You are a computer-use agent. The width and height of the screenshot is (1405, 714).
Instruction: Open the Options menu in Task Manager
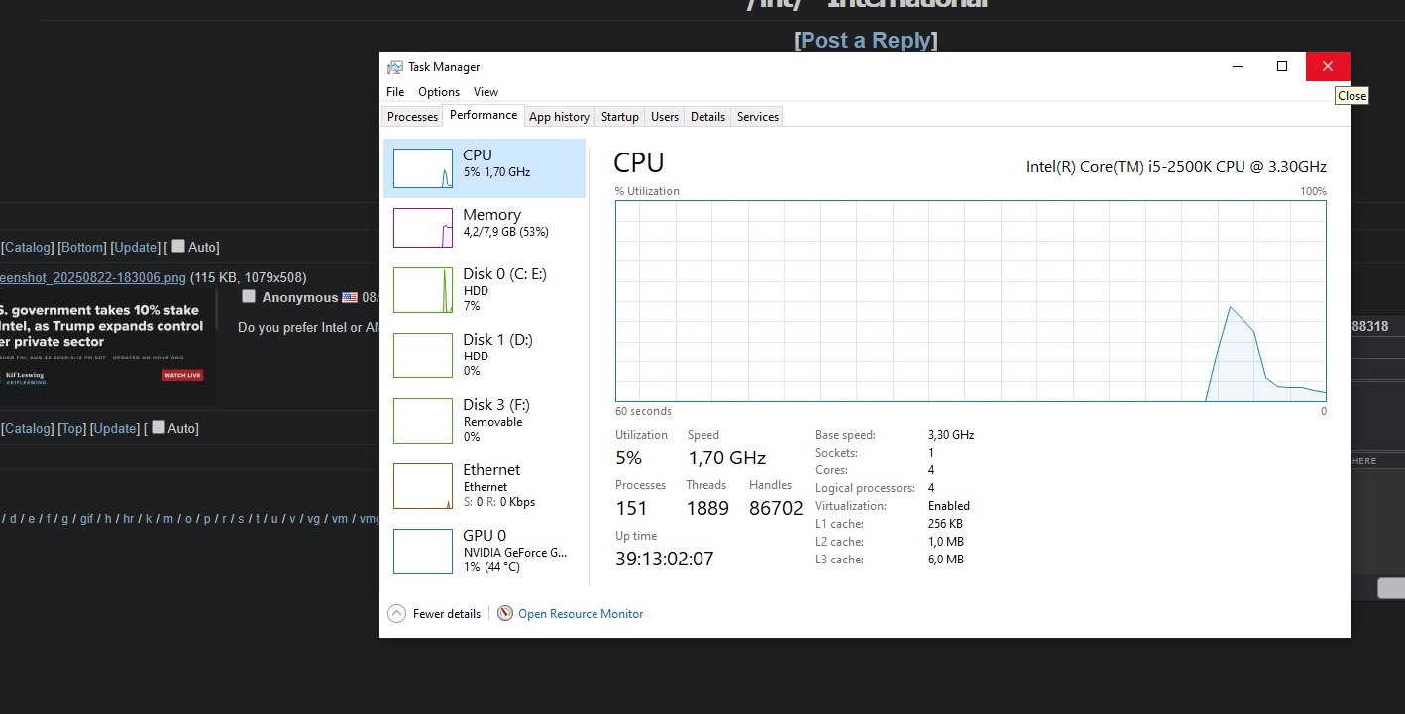point(439,92)
